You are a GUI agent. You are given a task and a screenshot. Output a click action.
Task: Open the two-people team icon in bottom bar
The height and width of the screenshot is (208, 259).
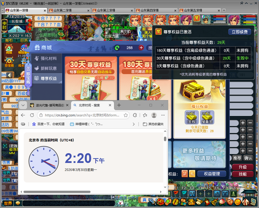tap(184, 202)
